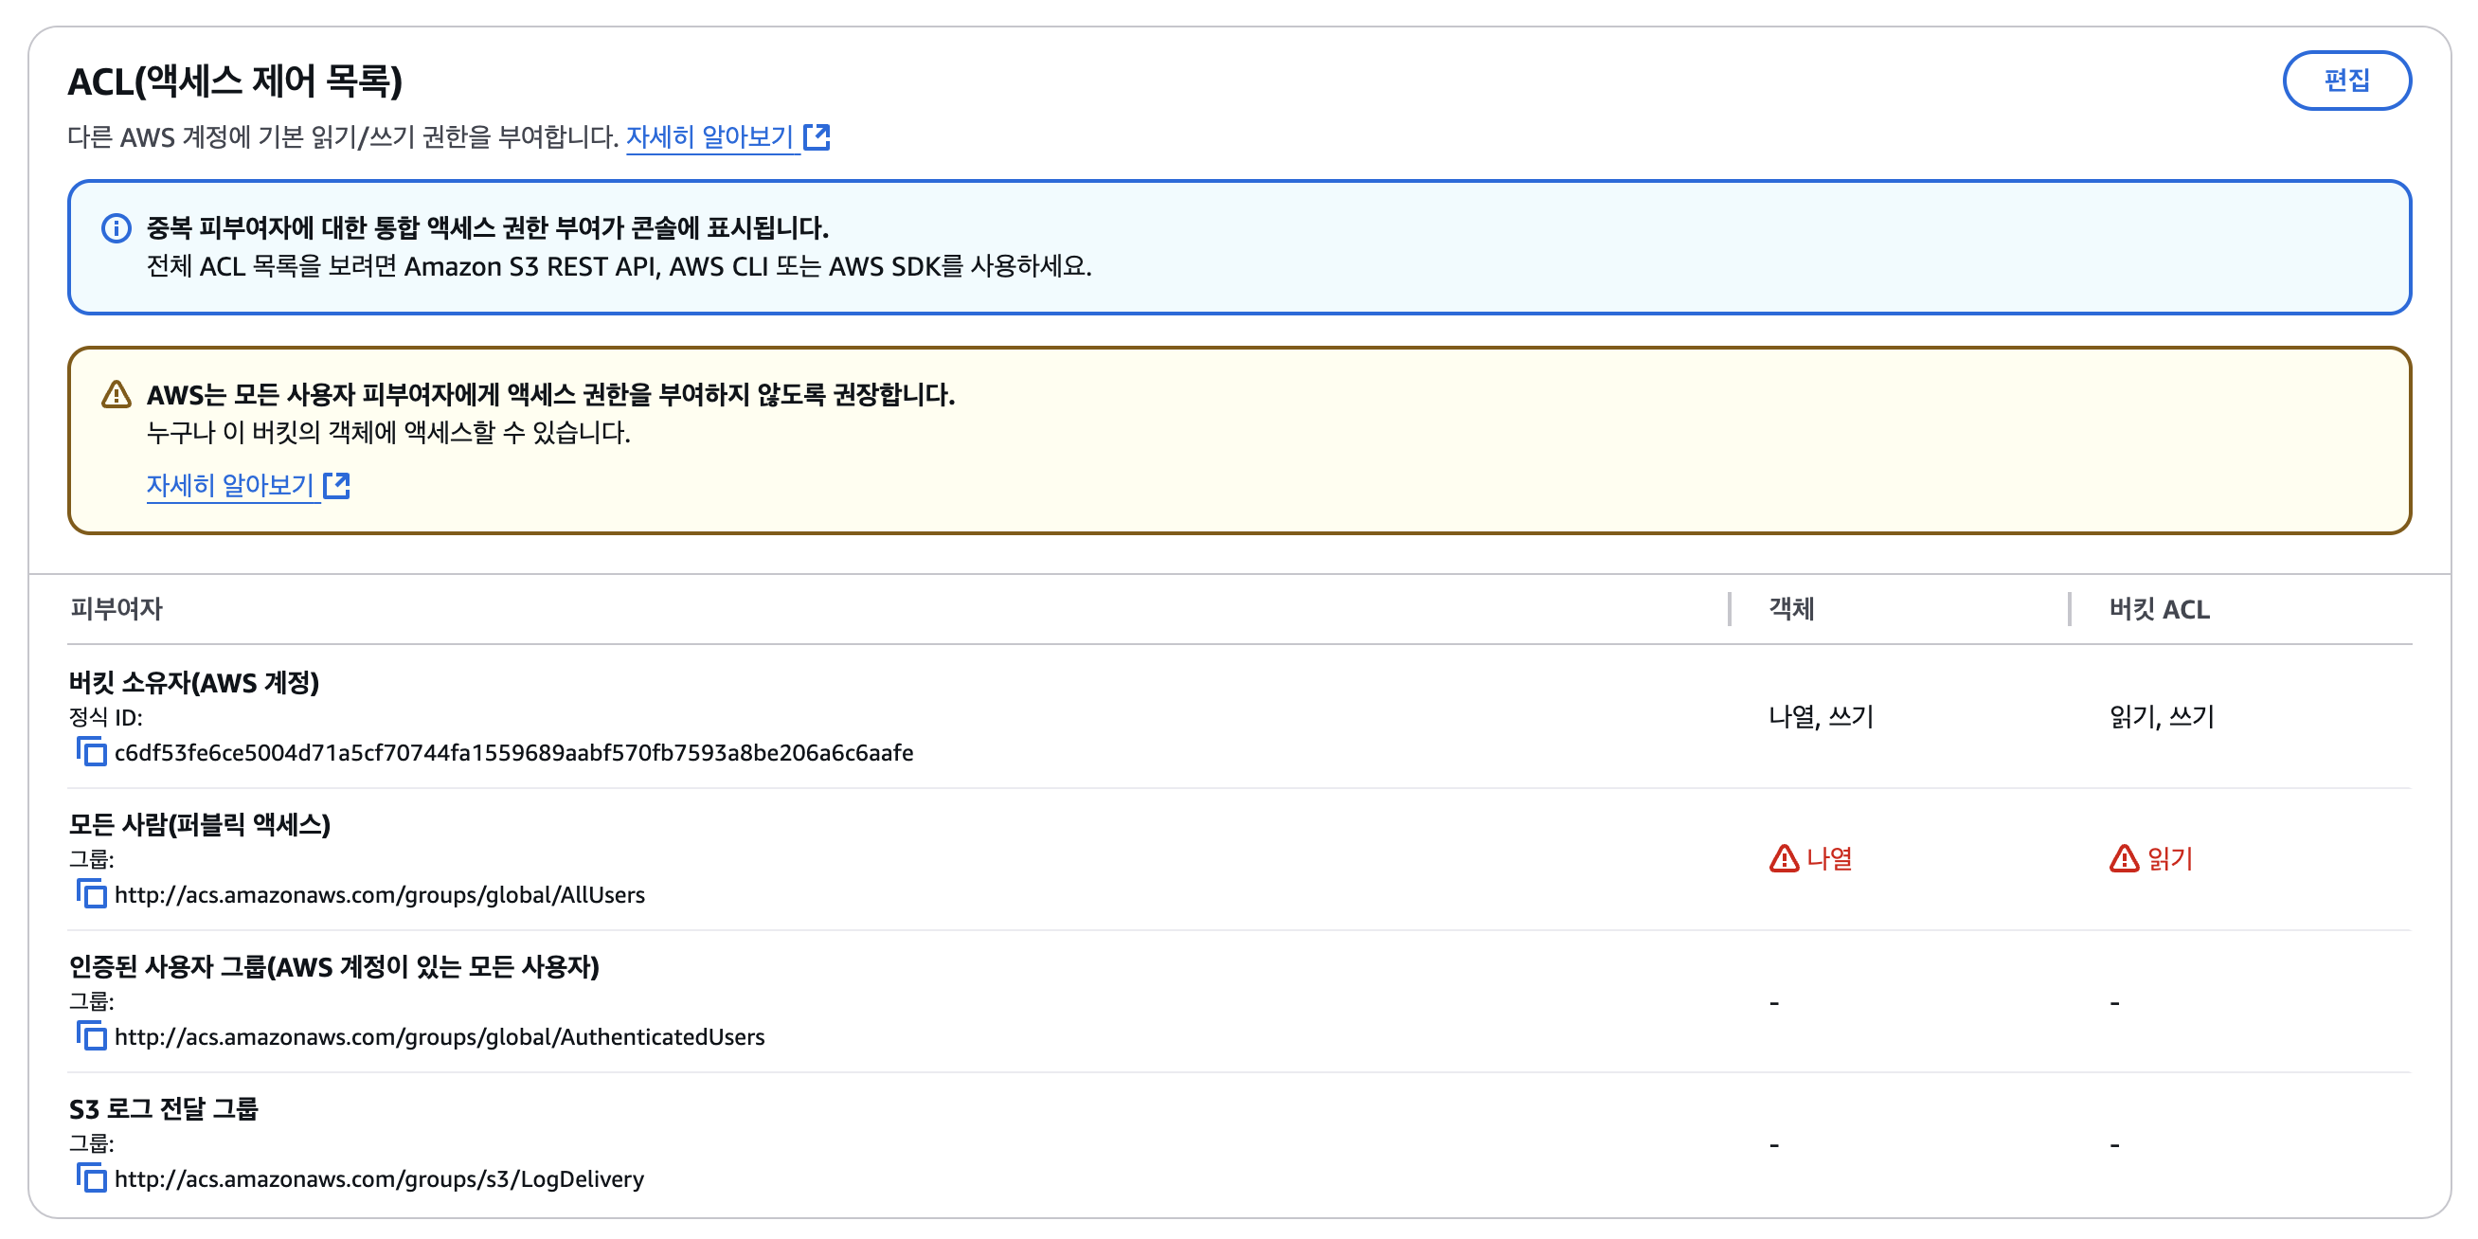Click external-link icon beside top 자세히 알아보기
The width and height of the screenshot is (2478, 1239).
pos(817,136)
